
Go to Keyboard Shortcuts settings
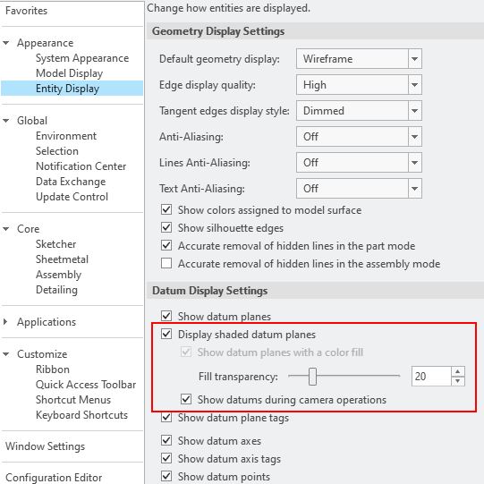tap(81, 415)
